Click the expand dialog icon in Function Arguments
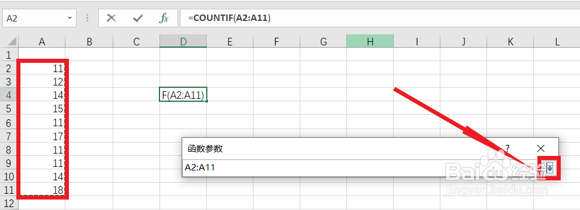The width and height of the screenshot is (580, 210). point(550,168)
